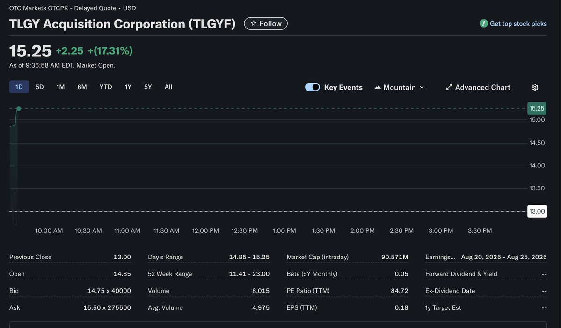
Task: Click the 1y Target Est label
Action: [x=443, y=307]
